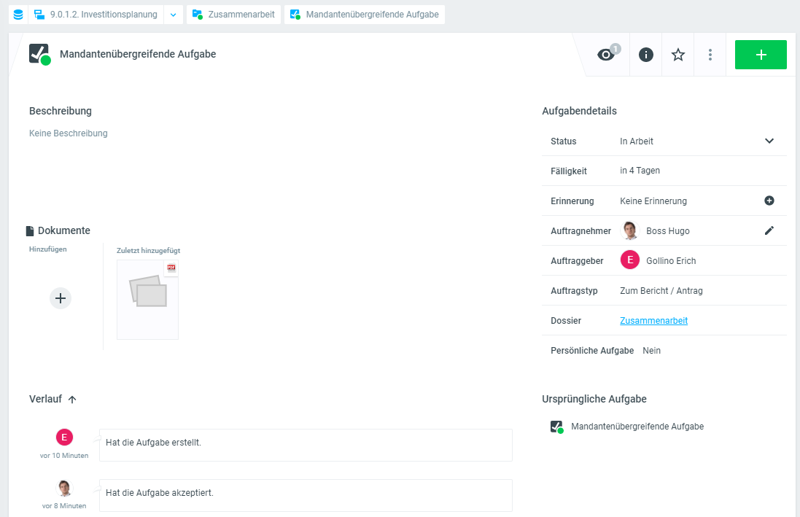Open dropdown next to Investitionsplanung breadcrumb
This screenshot has width=800, height=517.
pos(173,15)
